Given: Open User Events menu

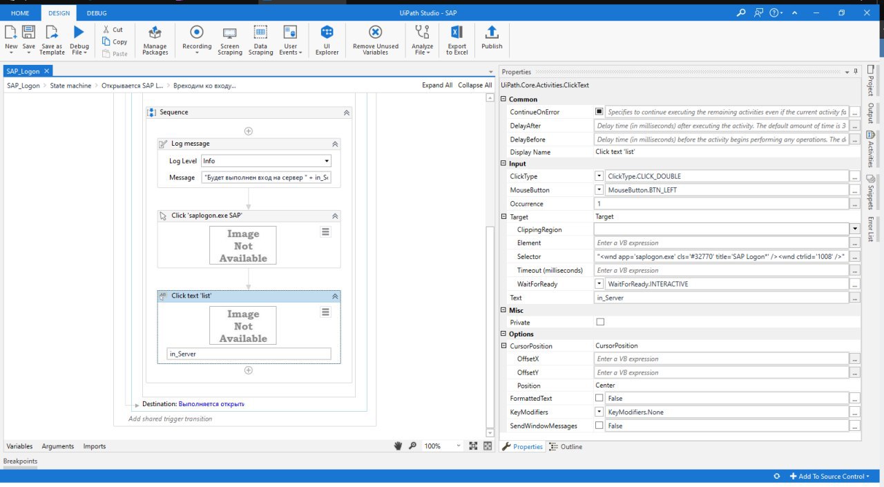Looking at the screenshot, I should point(290,40).
